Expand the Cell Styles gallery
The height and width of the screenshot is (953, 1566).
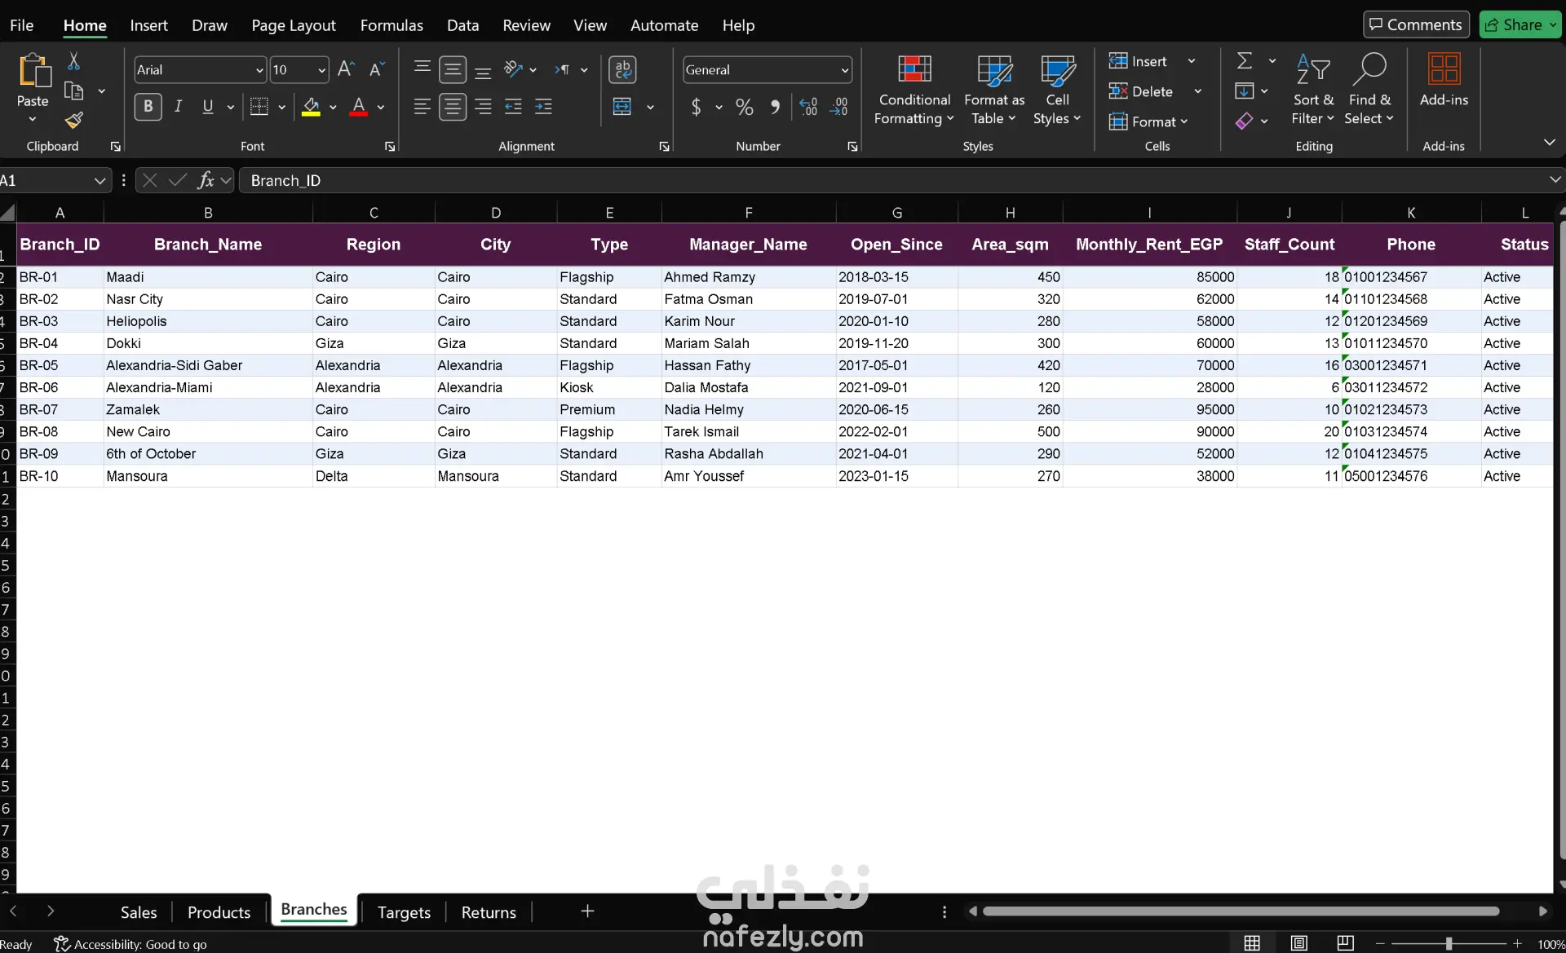(1057, 90)
